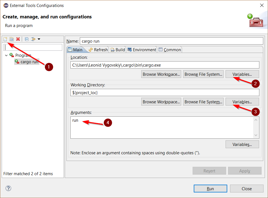Click the help question mark icon

(x=8, y=188)
